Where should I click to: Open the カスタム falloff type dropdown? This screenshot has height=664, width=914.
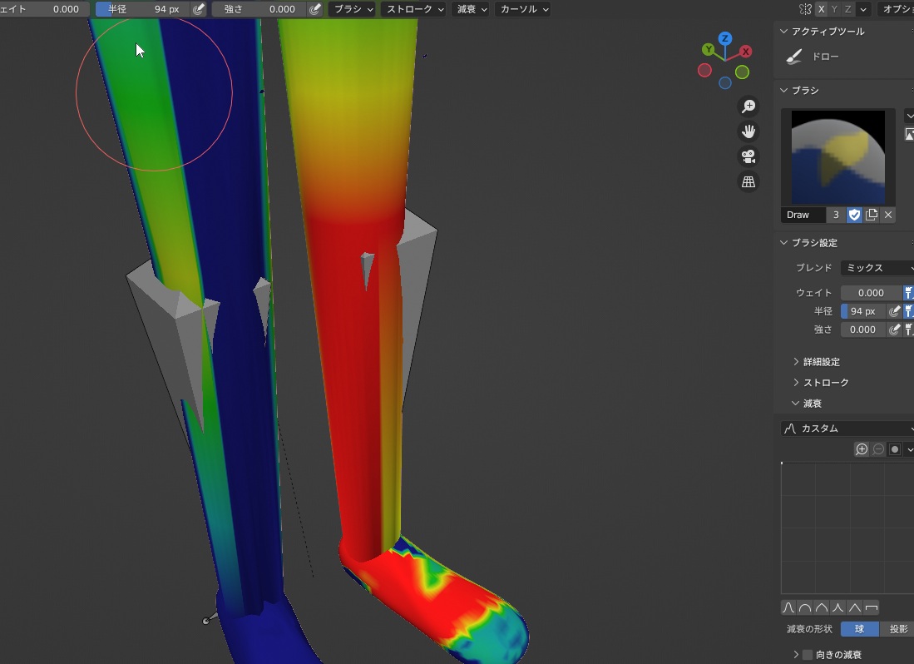click(x=847, y=429)
